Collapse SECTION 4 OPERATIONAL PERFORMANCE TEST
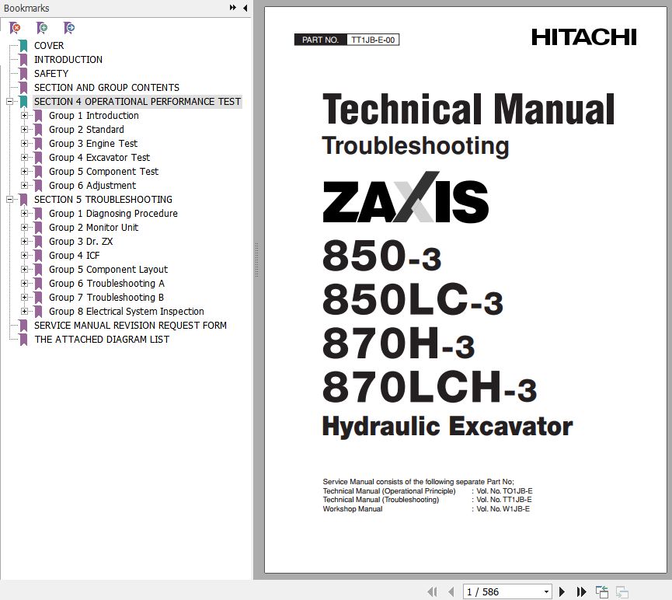Image resolution: width=672 pixels, height=600 pixels. (x=9, y=102)
